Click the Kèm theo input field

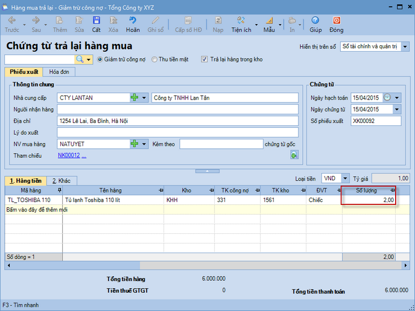coord(221,144)
